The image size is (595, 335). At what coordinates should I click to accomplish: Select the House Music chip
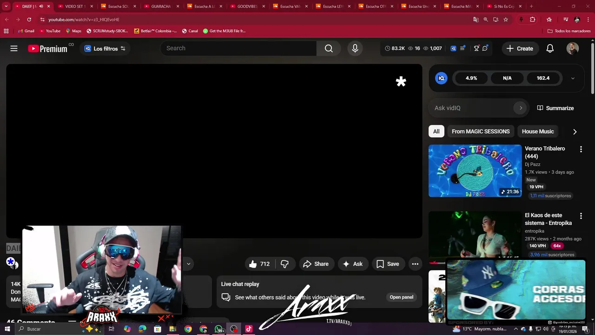(x=538, y=131)
